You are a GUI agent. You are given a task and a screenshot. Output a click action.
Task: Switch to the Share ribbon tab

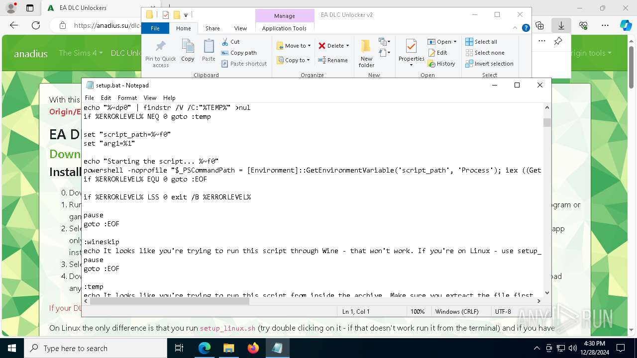[x=212, y=28]
